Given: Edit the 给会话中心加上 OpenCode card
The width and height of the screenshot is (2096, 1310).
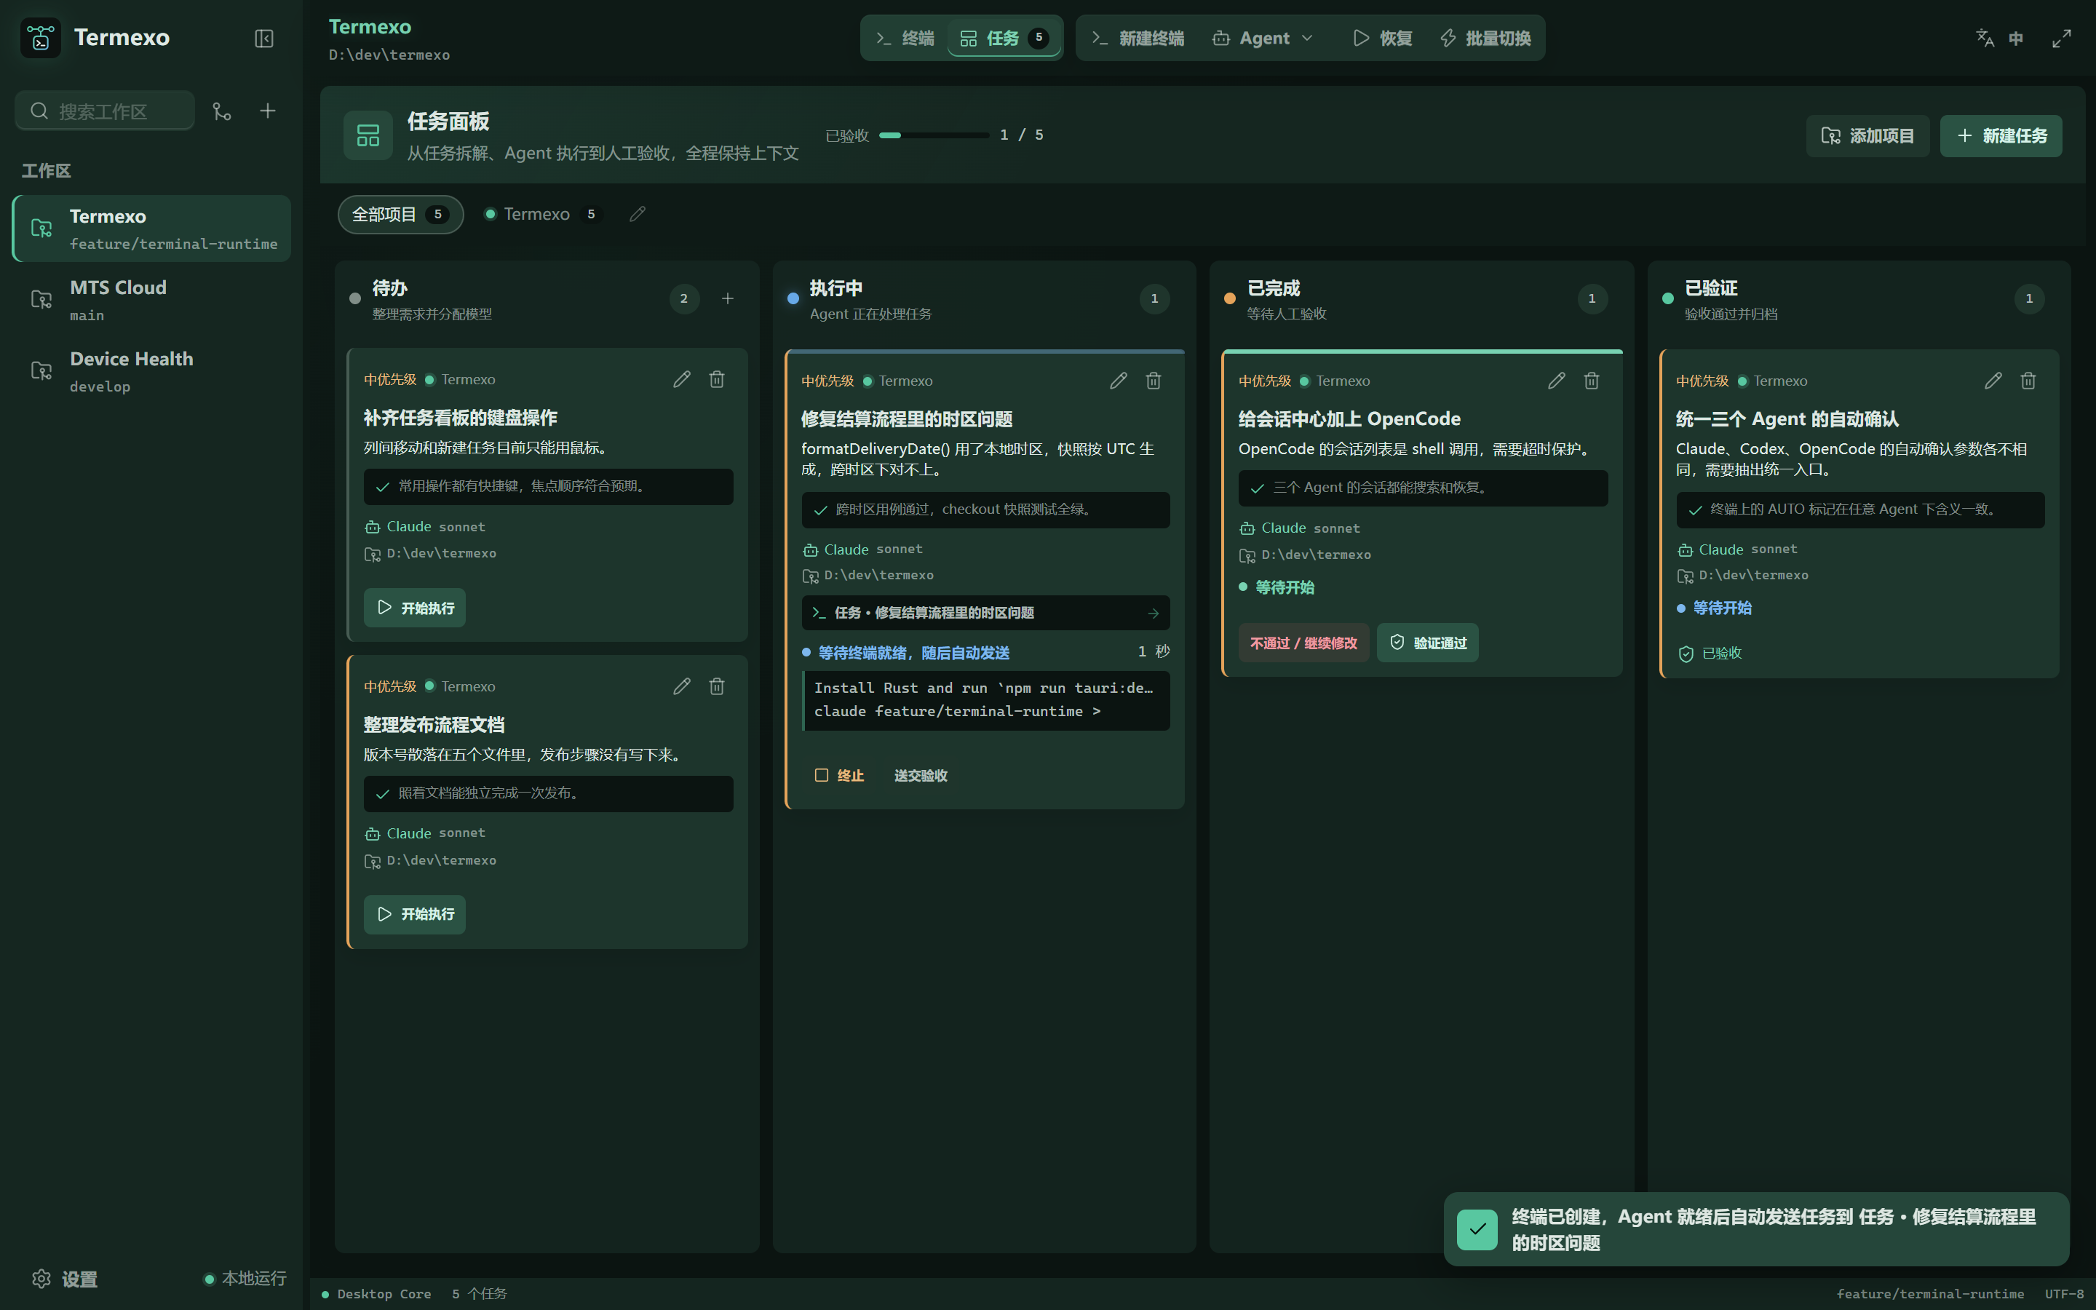Looking at the screenshot, I should pos(1557,381).
